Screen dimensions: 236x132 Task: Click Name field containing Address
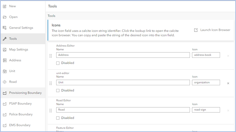123,55
